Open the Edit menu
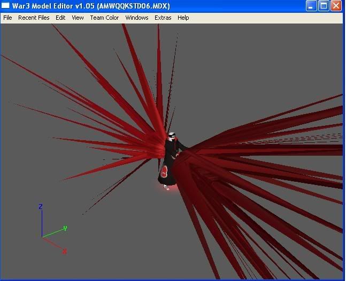 (x=60, y=18)
